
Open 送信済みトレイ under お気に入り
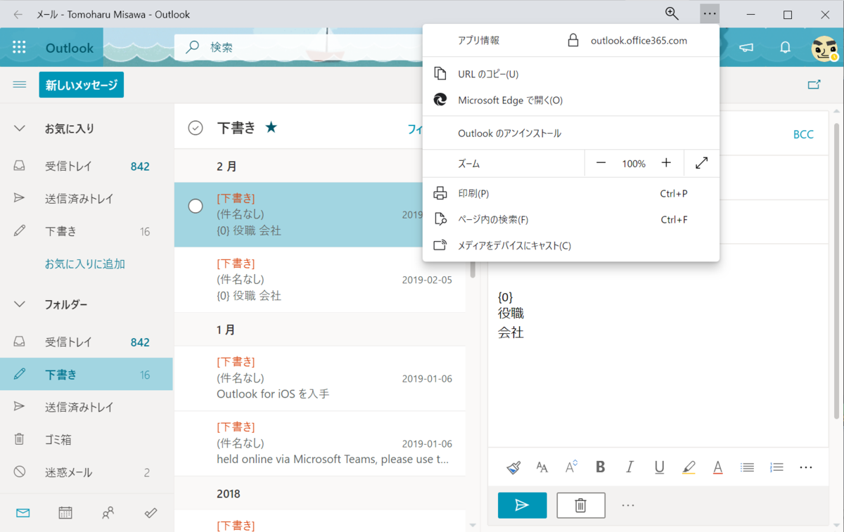(87, 199)
